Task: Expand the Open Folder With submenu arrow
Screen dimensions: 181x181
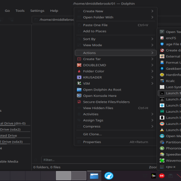Action: tap(152, 17)
